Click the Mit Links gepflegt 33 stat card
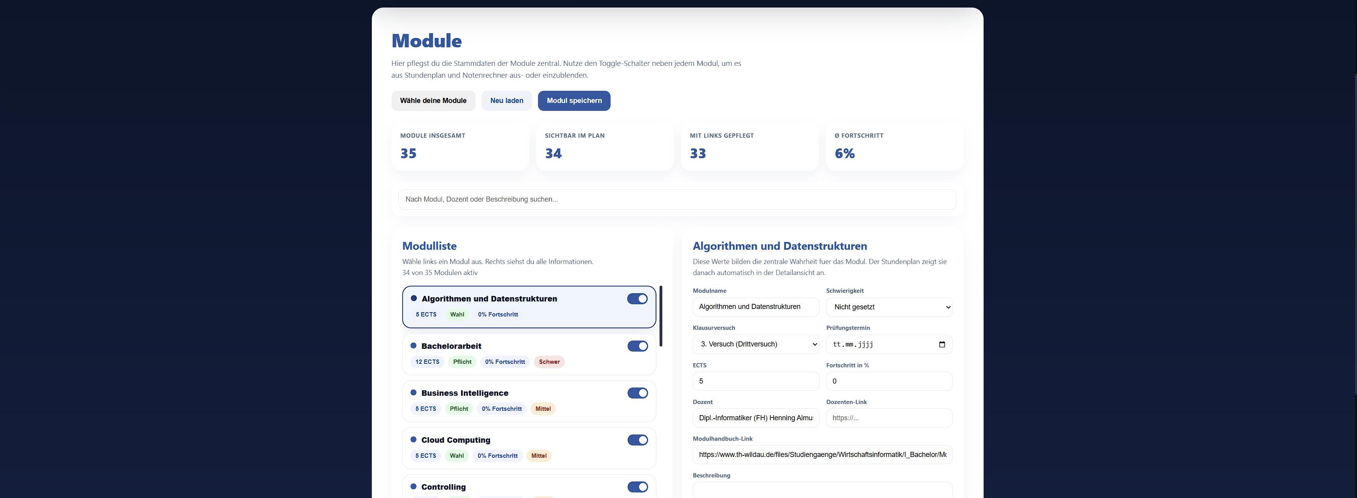1357x498 pixels. (x=750, y=147)
